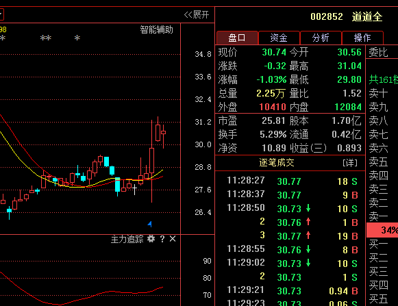Select the 买一 order book row
Screen dimensions: 398x306
[382, 244]
